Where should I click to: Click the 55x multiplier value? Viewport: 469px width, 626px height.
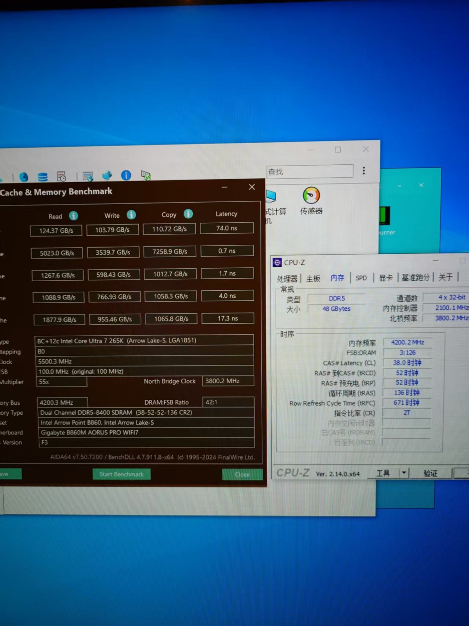62,382
